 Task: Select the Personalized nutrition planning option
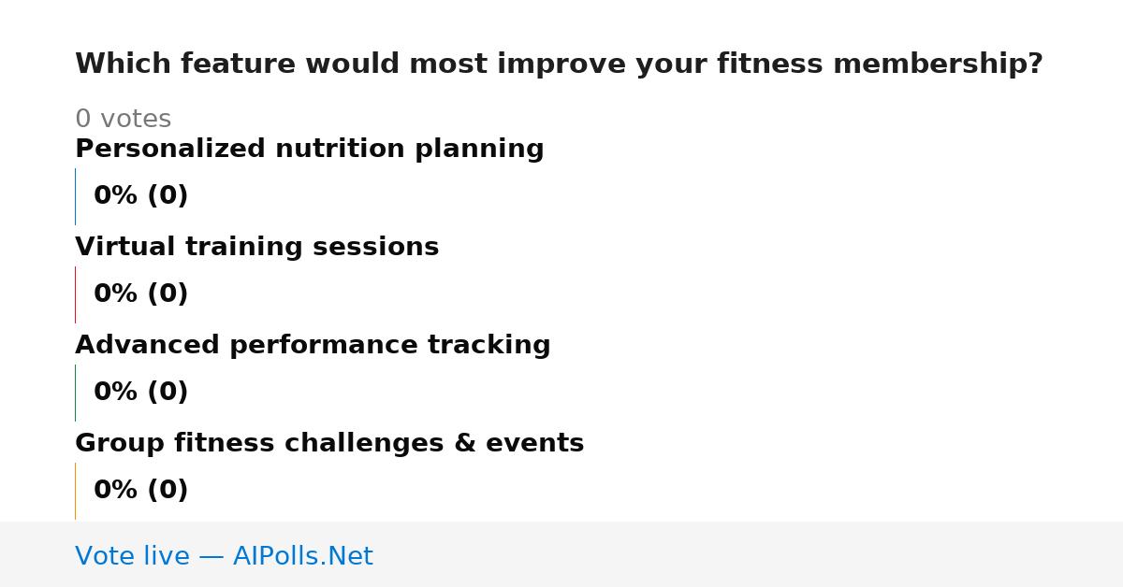309,150
